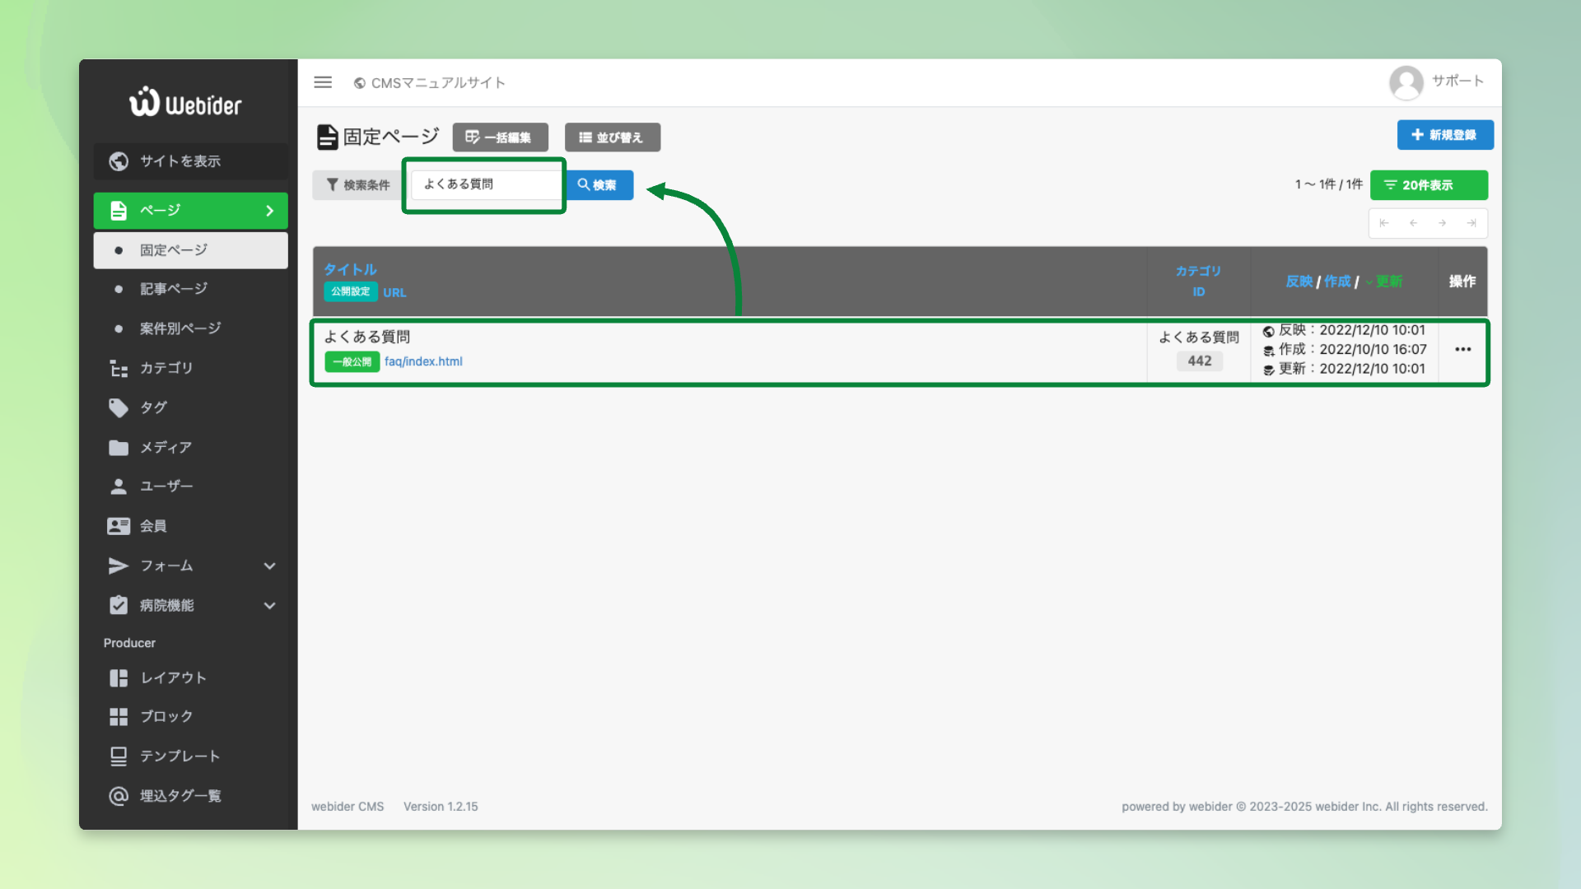Sort by 更新 column header
The height and width of the screenshot is (889, 1581).
click(1388, 282)
